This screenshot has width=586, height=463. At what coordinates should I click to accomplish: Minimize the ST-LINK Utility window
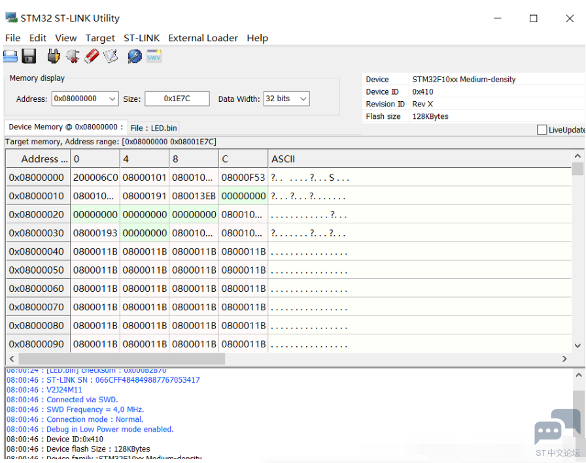498,18
